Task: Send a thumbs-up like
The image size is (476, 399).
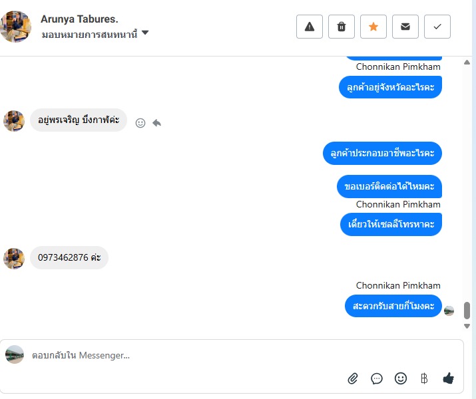Action: click(448, 378)
